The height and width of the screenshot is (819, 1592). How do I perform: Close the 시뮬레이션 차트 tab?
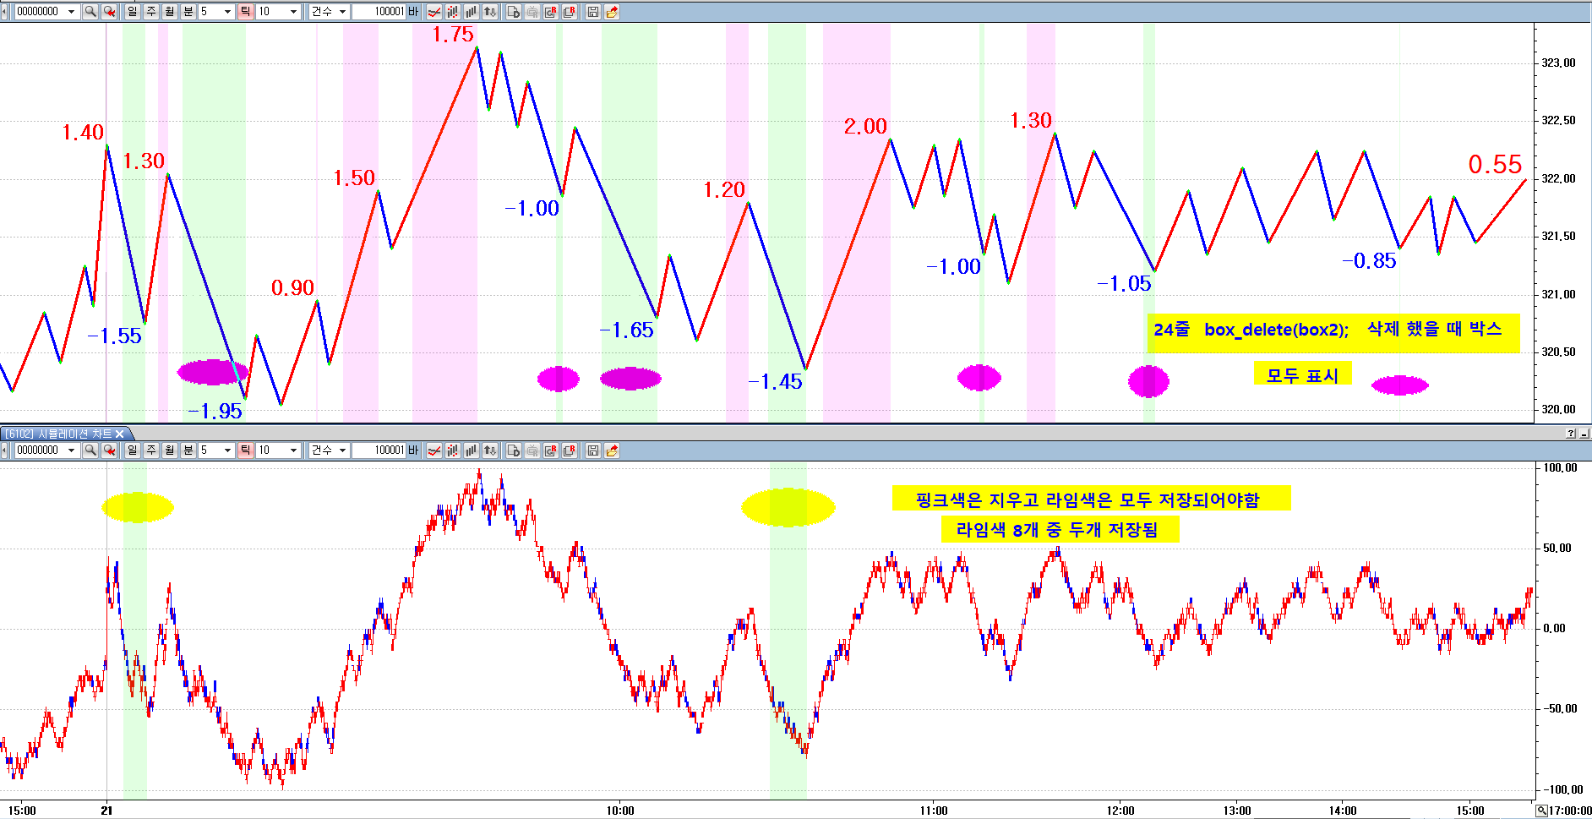coord(120,434)
